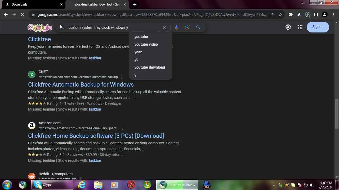The image size is (339, 190).
Task: Open Windows Media Player taskbar icon
Action: (x=114, y=185)
